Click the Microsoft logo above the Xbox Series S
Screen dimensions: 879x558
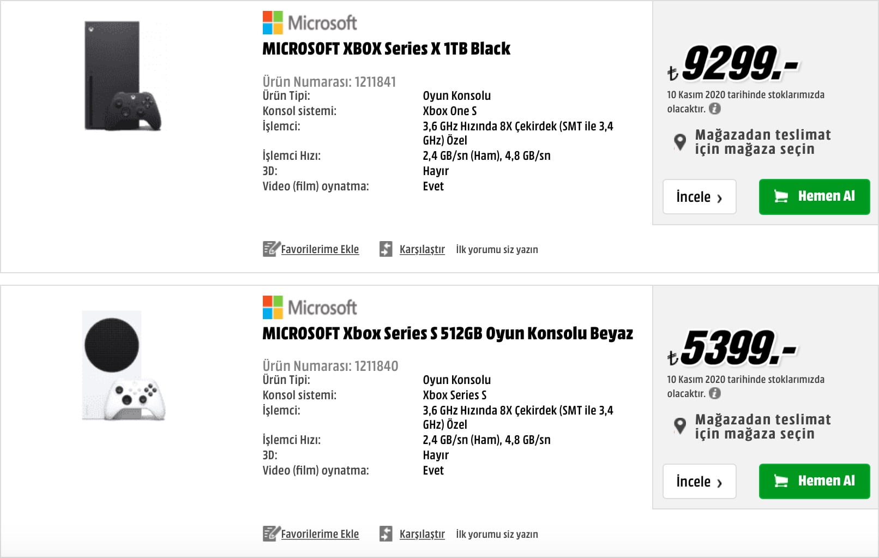pos(309,307)
